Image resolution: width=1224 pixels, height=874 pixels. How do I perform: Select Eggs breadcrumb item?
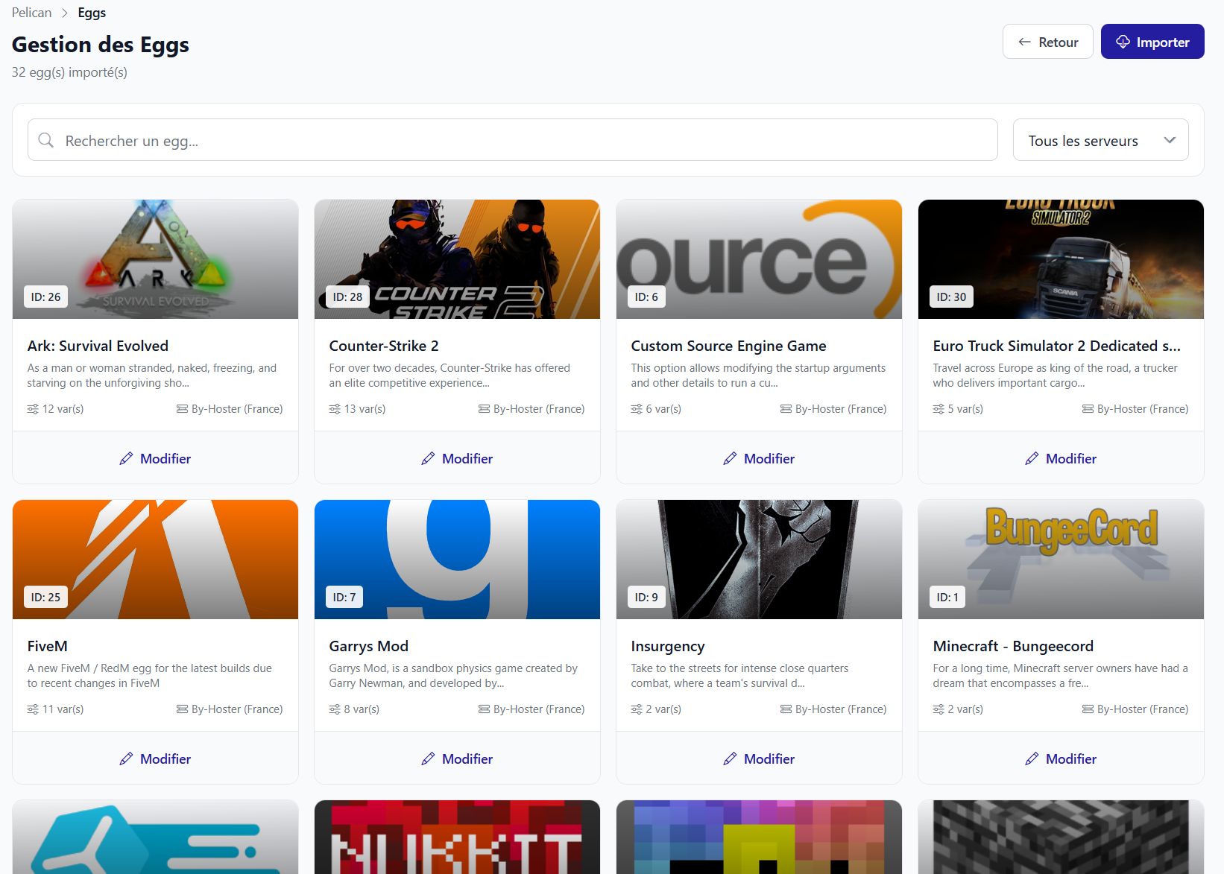tap(92, 13)
